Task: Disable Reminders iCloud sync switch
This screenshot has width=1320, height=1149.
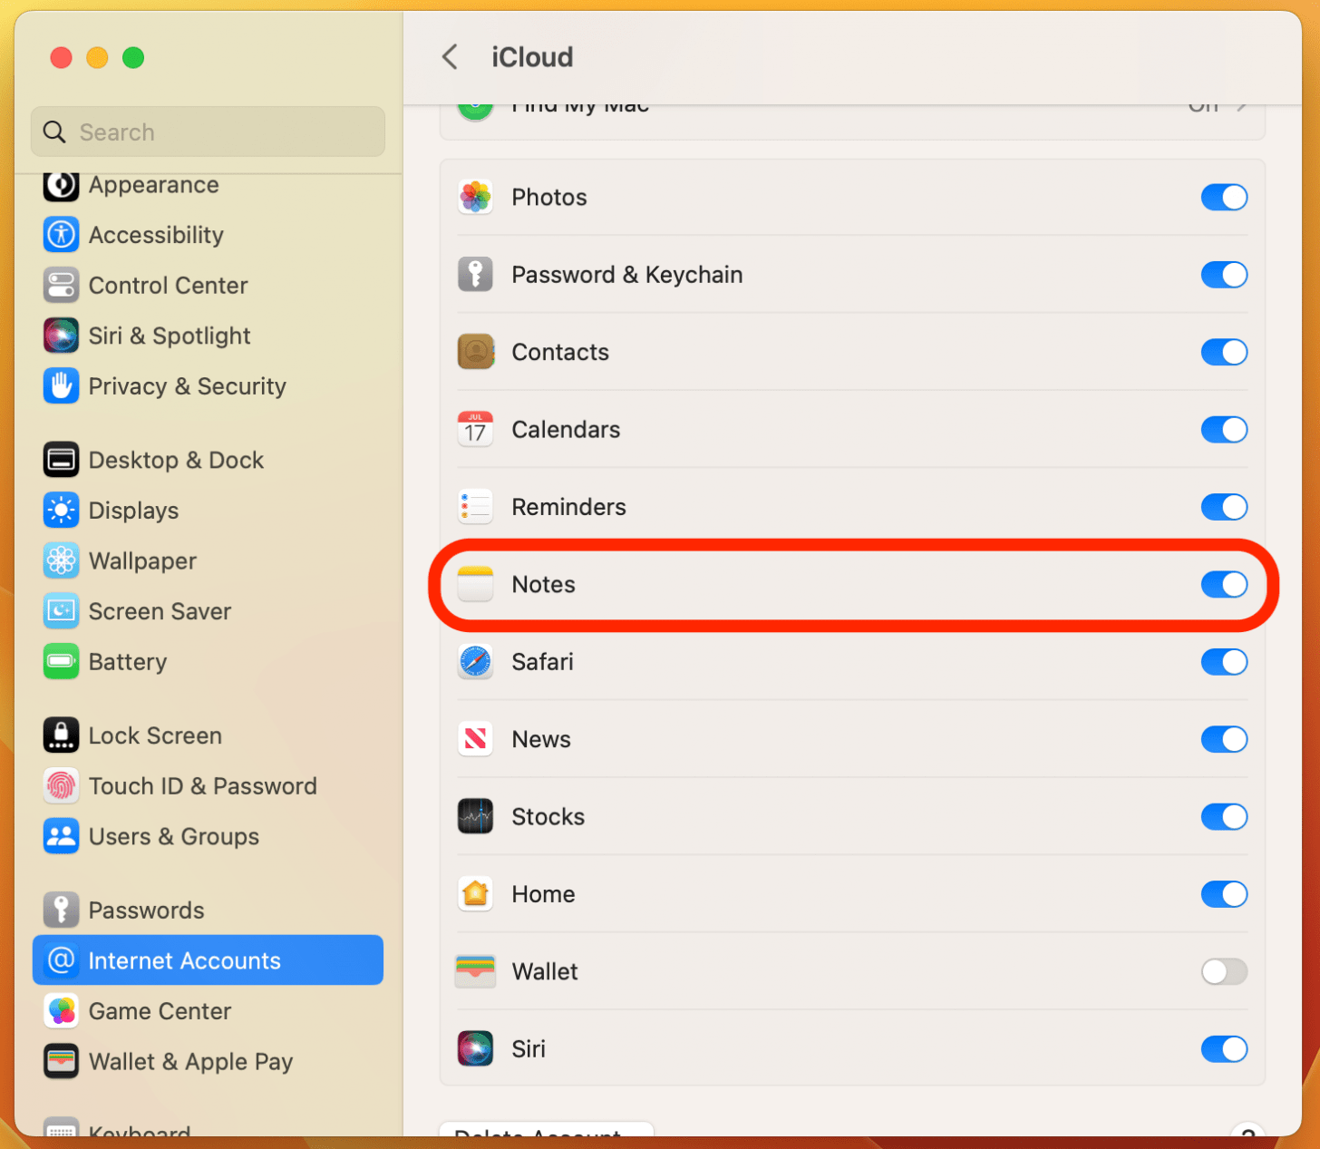Action: [1224, 507]
